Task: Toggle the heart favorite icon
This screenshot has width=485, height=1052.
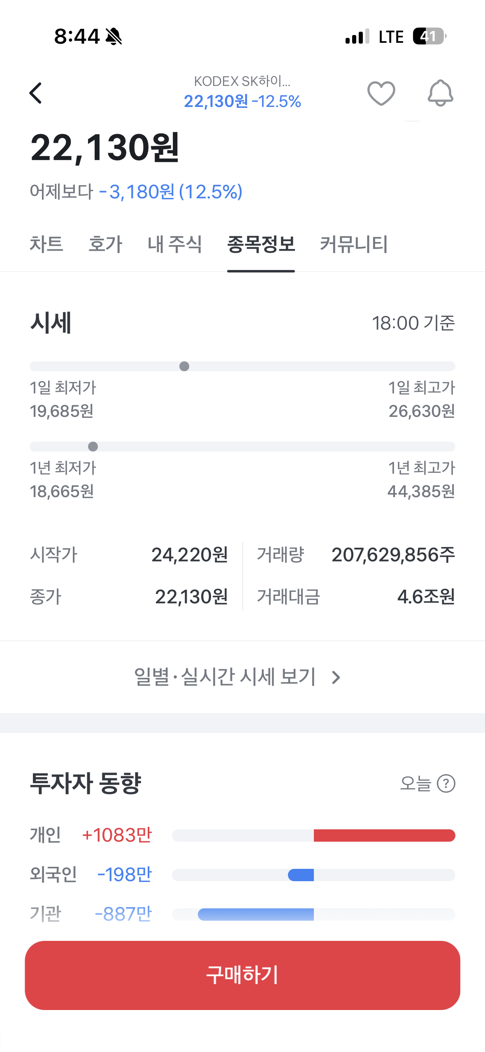Action: (381, 93)
